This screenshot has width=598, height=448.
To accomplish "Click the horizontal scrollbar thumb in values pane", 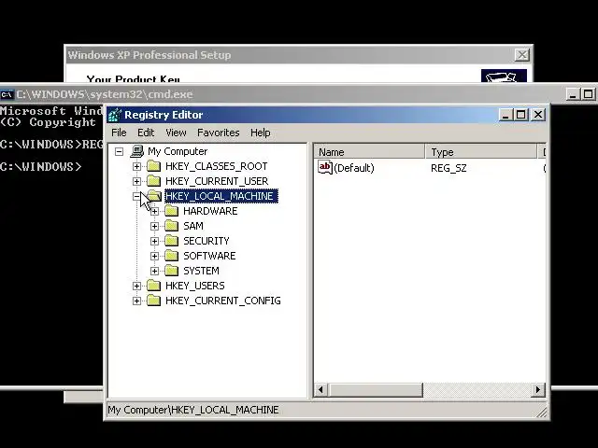I will 376,390.
